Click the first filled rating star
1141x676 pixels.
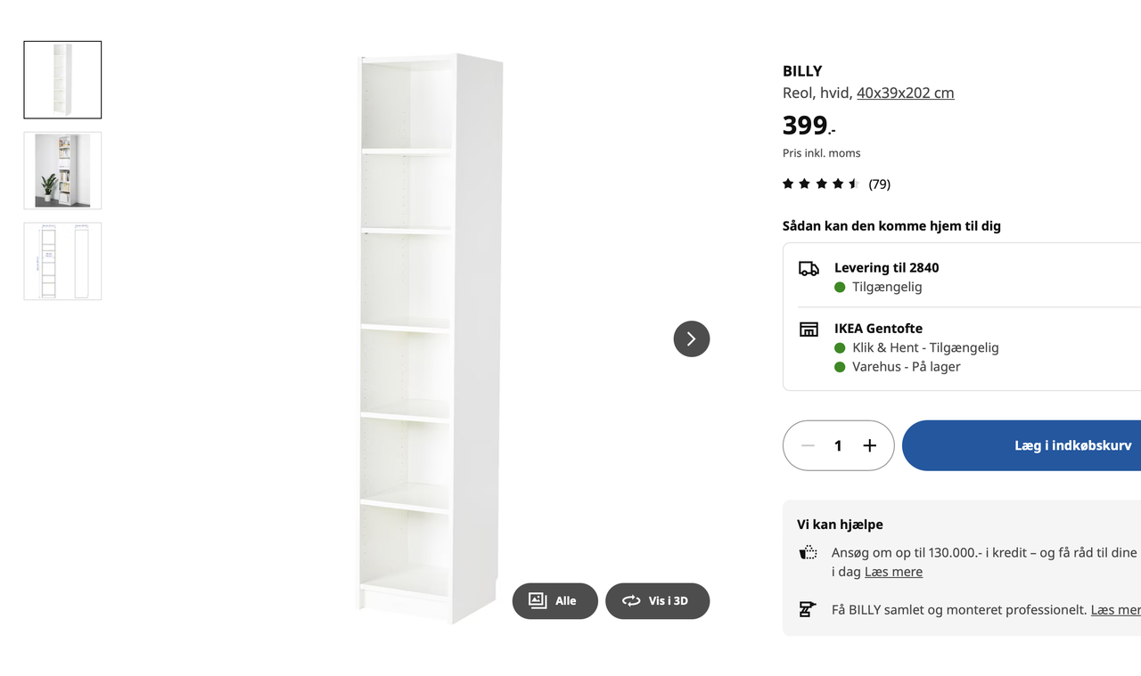point(787,183)
